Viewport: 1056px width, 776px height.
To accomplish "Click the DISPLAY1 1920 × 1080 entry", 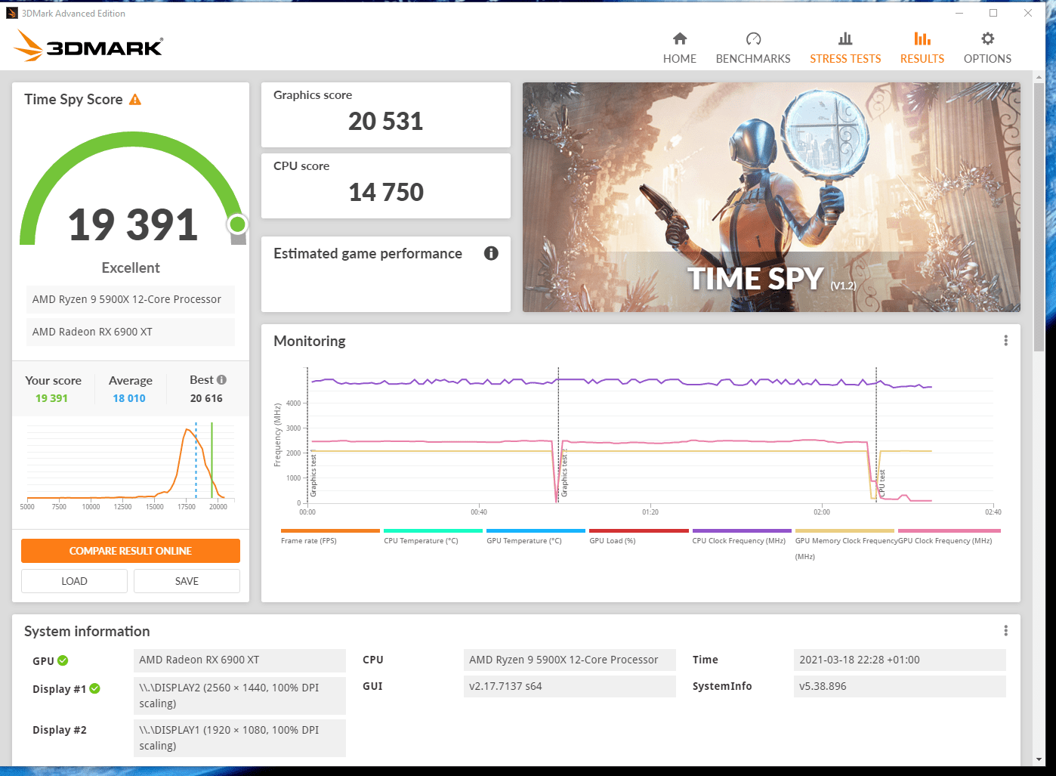I will (239, 737).
